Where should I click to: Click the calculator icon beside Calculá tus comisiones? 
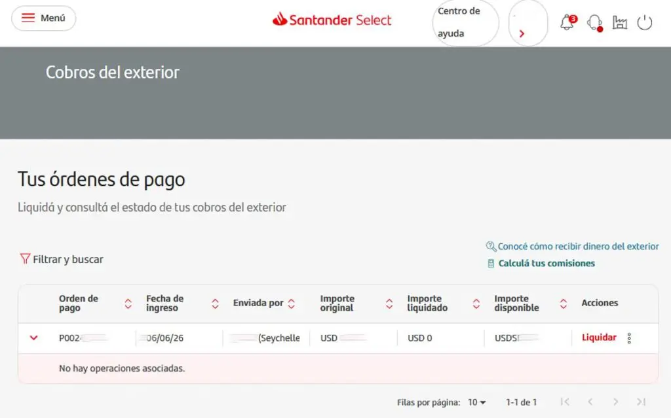coord(491,264)
